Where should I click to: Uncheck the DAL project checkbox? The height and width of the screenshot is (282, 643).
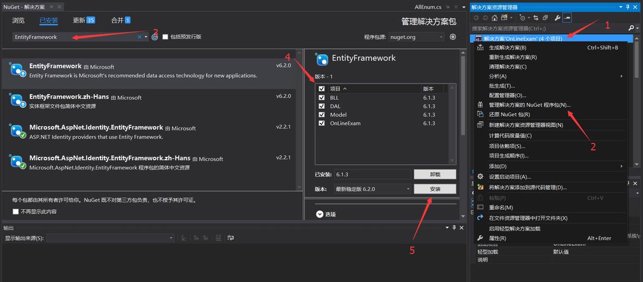coord(321,106)
